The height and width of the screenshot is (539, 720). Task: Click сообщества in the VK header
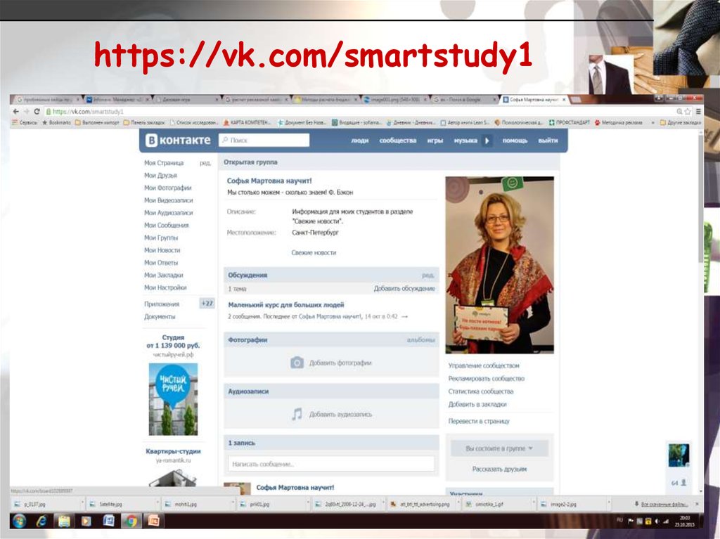(398, 141)
